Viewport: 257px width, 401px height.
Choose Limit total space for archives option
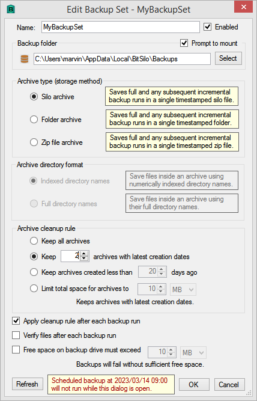pyautogui.click(x=34, y=289)
